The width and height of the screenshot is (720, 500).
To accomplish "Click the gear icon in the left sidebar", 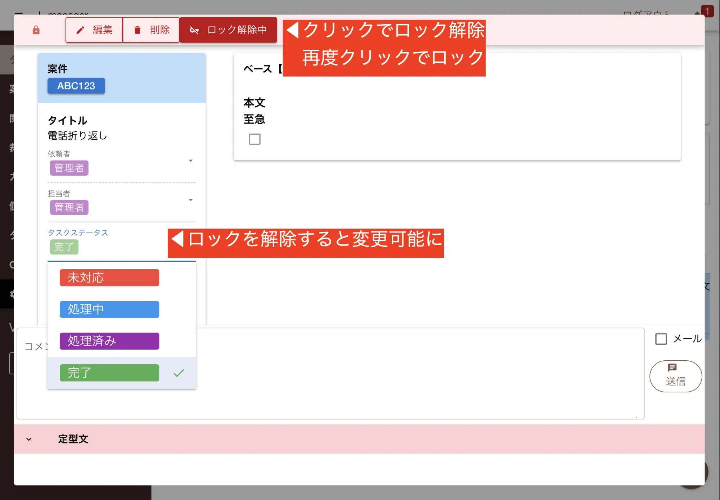I will pos(12,294).
